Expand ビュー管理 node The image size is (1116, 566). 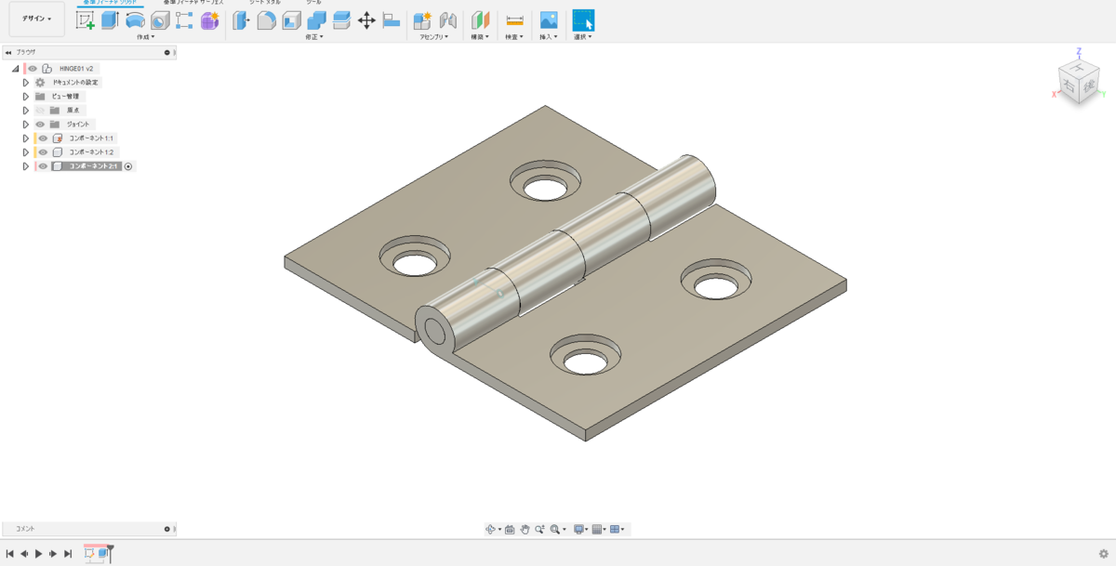click(26, 96)
